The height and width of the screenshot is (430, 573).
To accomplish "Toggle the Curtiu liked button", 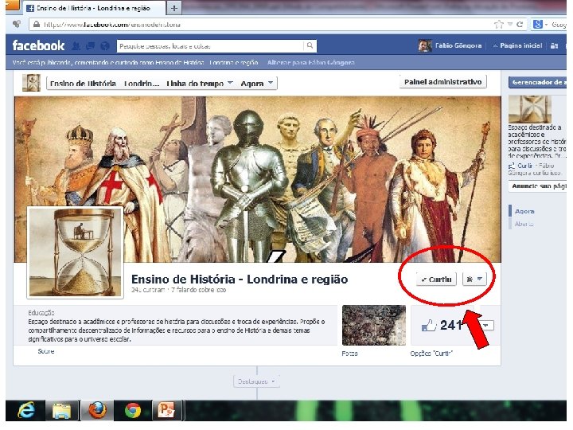I will [x=436, y=279].
